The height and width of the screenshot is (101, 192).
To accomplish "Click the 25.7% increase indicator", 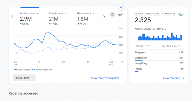I will [82, 24].
